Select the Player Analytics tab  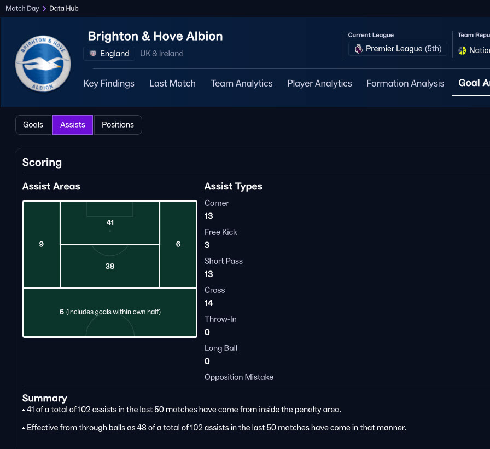[319, 83]
